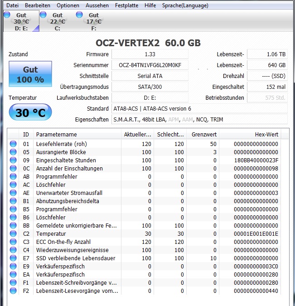Click the ID column header
295x306 pixels.
[x=26, y=134]
